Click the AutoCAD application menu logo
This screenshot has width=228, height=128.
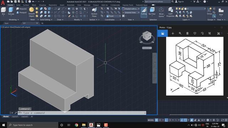tap(3, 3)
